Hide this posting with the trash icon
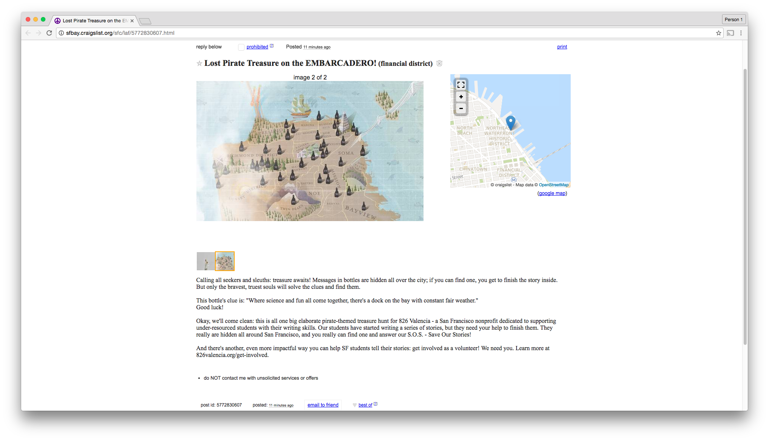The image size is (769, 441). click(439, 63)
